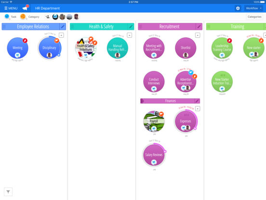Click the Employee Relations column title
Viewport: 266px width, 200px height.
33,27
